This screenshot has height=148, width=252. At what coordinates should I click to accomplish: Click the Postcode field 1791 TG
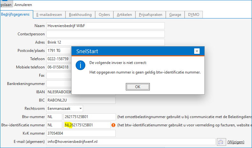pyautogui.click(x=58, y=51)
